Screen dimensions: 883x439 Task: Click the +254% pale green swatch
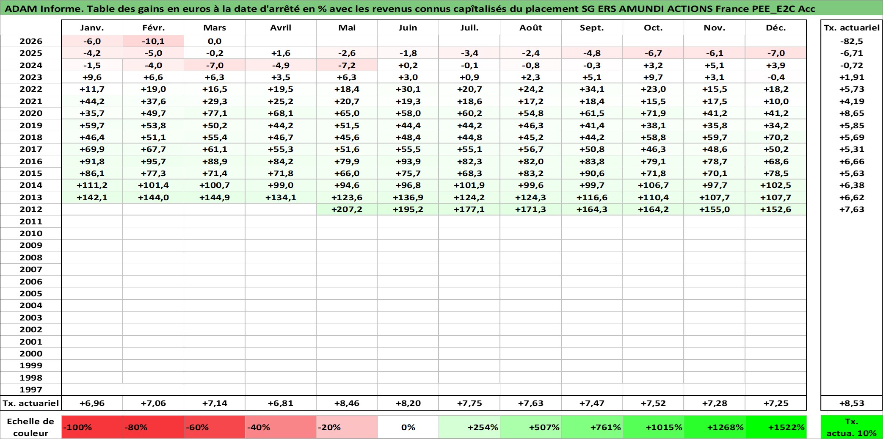469,427
